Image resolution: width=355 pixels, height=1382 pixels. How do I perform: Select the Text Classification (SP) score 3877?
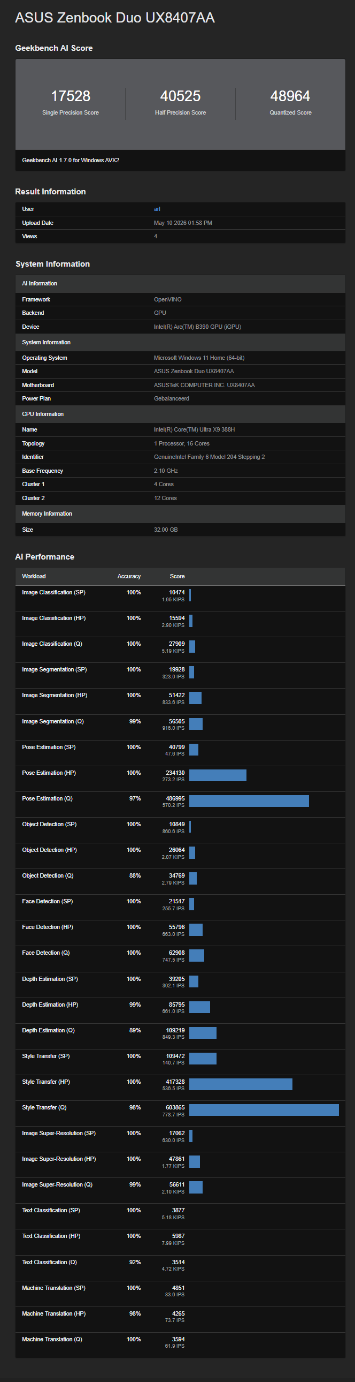tap(179, 1211)
